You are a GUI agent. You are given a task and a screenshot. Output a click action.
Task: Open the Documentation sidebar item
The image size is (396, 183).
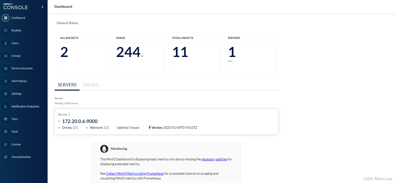(21, 157)
